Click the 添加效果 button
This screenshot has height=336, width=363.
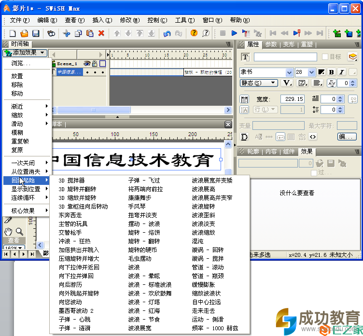click(25, 53)
